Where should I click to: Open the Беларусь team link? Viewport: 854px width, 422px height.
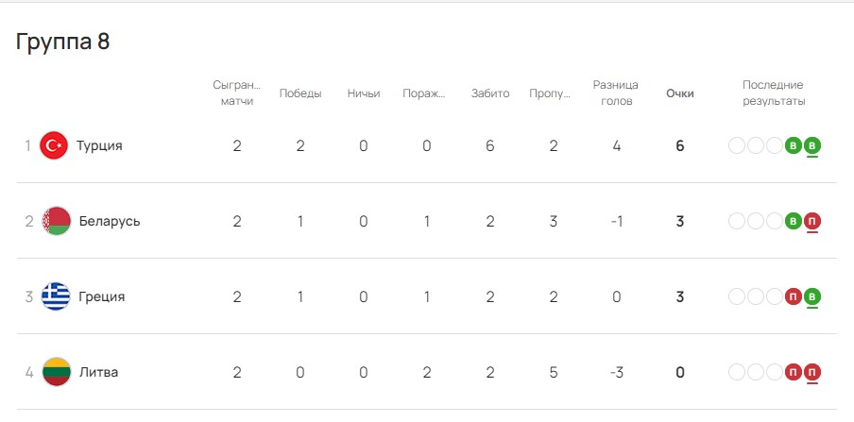(x=110, y=221)
